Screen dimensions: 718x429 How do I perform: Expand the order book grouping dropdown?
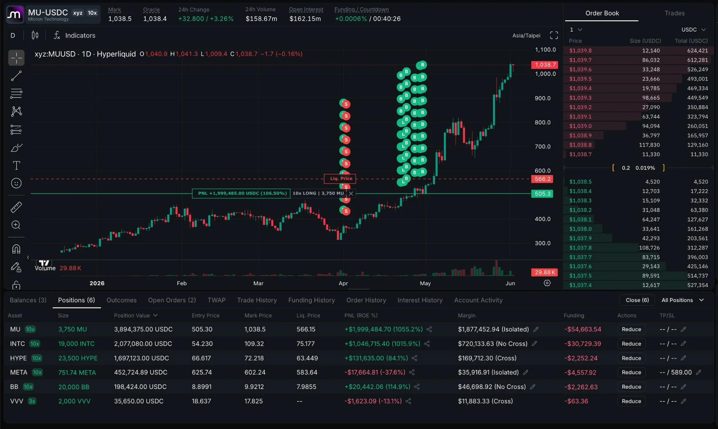click(x=576, y=29)
